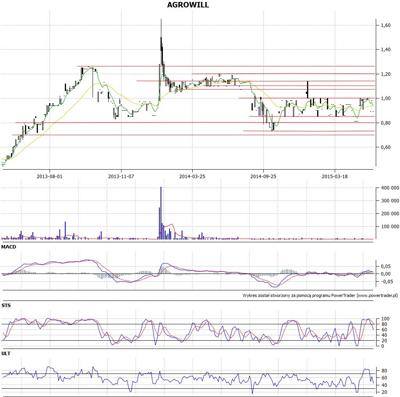Click the 1,00 price axis value
This screenshot has width=400, height=397.
tap(386, 98)
